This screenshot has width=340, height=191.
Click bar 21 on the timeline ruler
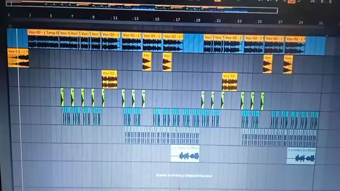218,20
